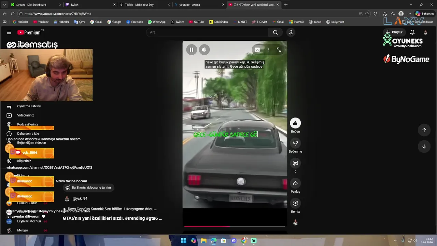Image resolution: width=437 pixels, height=246 pixels.
Task: Submit search with magnifier button
Action: [275, 32]
